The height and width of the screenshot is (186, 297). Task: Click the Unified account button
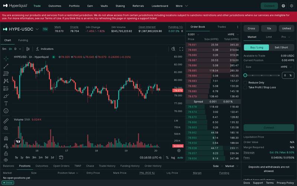(x=286, y=29)
